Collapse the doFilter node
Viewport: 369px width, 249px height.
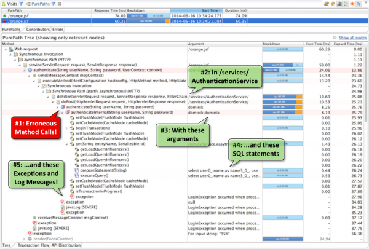tap(48, 97)
